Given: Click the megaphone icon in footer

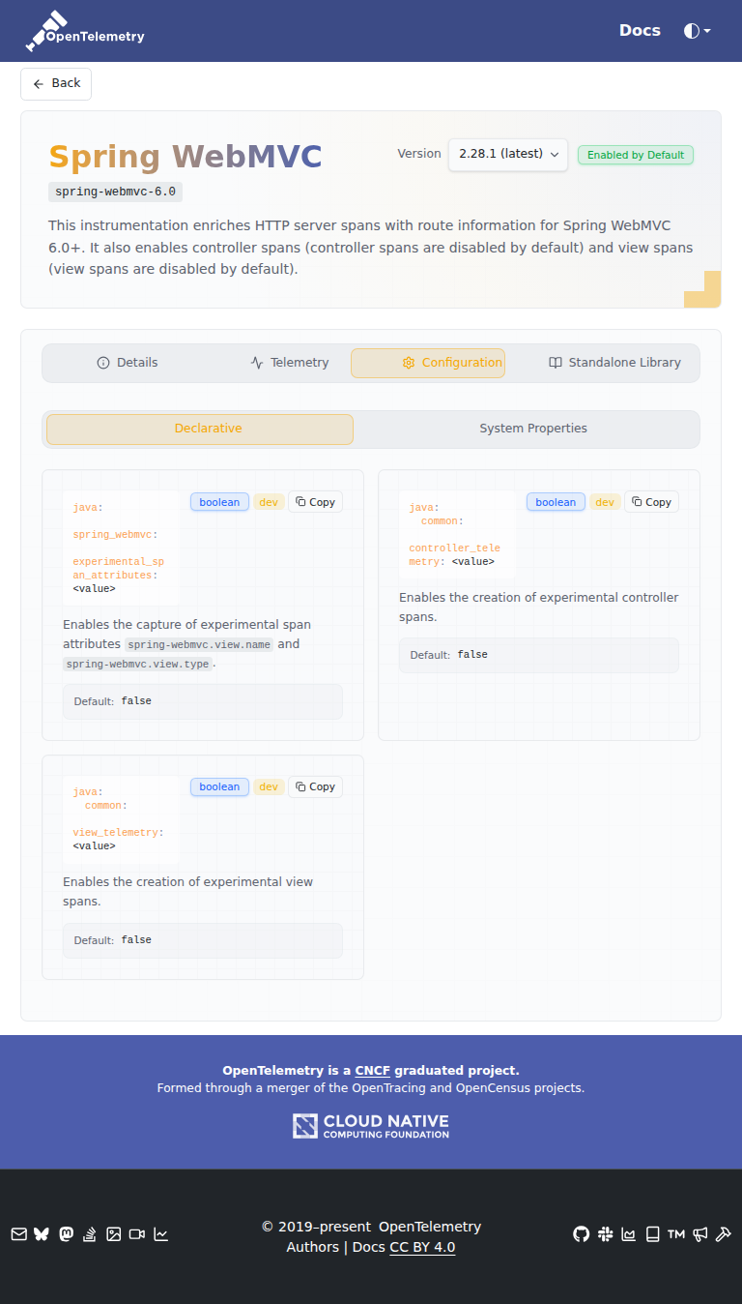Looking at the screenshot, I should coord(699,1233).
